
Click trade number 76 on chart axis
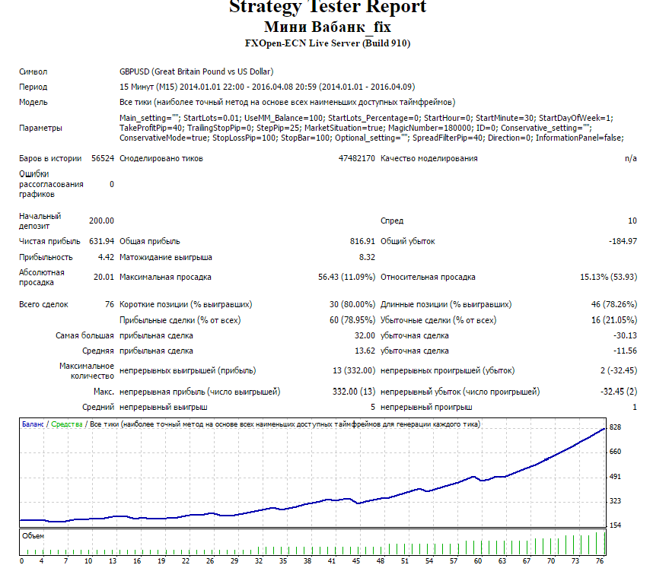coord(600,560)
